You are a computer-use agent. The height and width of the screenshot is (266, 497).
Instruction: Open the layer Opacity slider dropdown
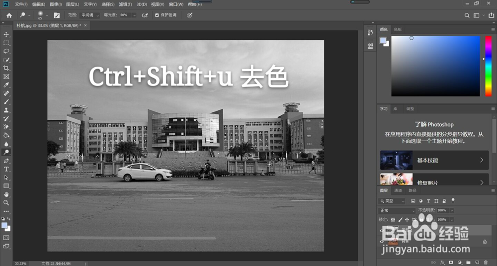tap(451, 210)
